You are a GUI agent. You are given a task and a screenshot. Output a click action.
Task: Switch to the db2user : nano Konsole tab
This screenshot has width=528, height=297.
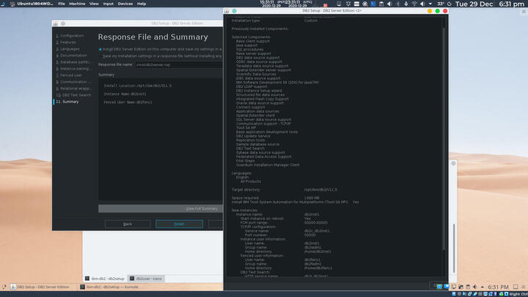[146, 279]
